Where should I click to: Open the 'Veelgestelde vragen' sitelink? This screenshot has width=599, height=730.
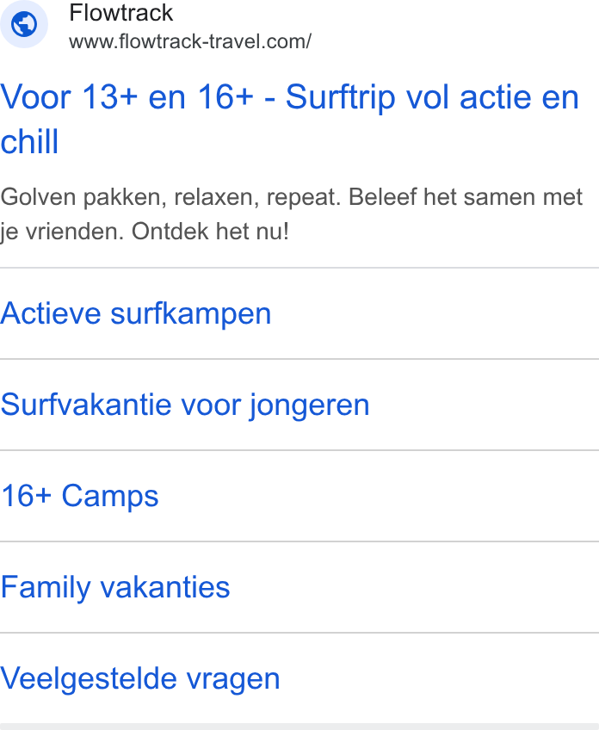point(140,678)
